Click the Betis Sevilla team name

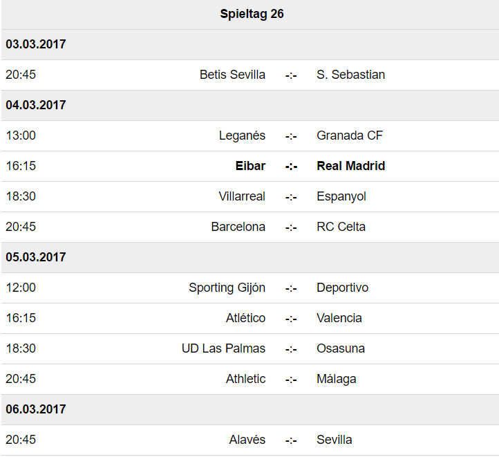(232, 75)
